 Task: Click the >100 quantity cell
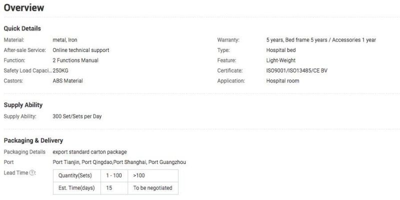(x=153, y=175)
